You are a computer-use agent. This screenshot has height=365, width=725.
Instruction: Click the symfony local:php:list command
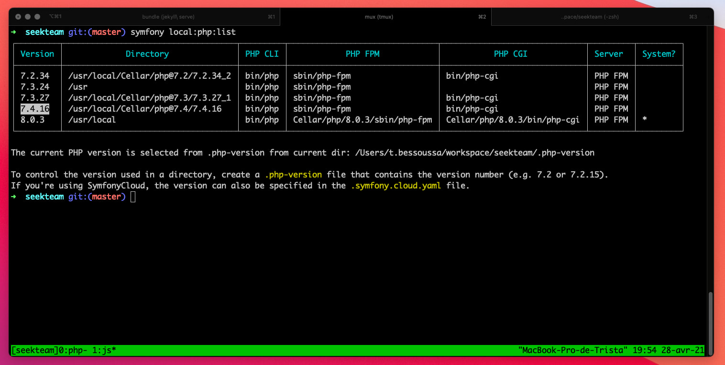click(183, 32)
